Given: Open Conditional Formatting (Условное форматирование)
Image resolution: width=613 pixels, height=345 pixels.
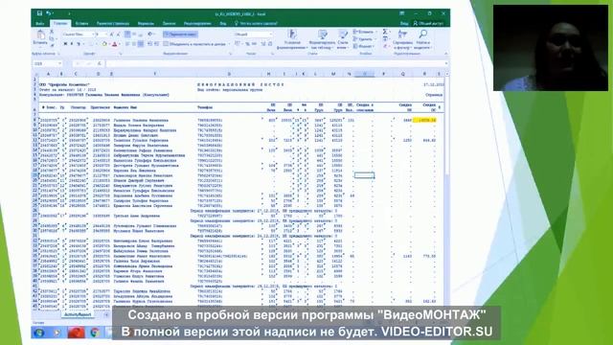Looking at the screenshot, I should (x=292, y=39).
